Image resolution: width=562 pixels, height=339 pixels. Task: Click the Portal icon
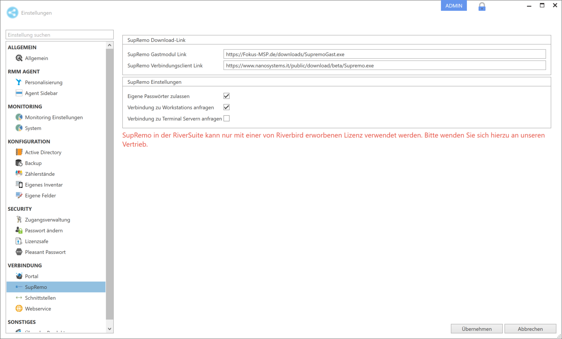[x=19, y=276]
